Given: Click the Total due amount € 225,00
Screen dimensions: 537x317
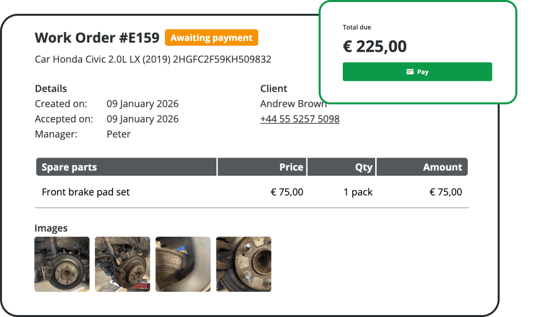Looking at the screenshot, I should coord(375,46).
